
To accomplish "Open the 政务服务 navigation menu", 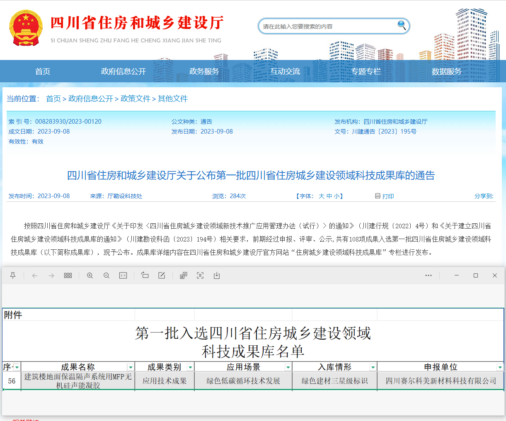I will [204, 71].
